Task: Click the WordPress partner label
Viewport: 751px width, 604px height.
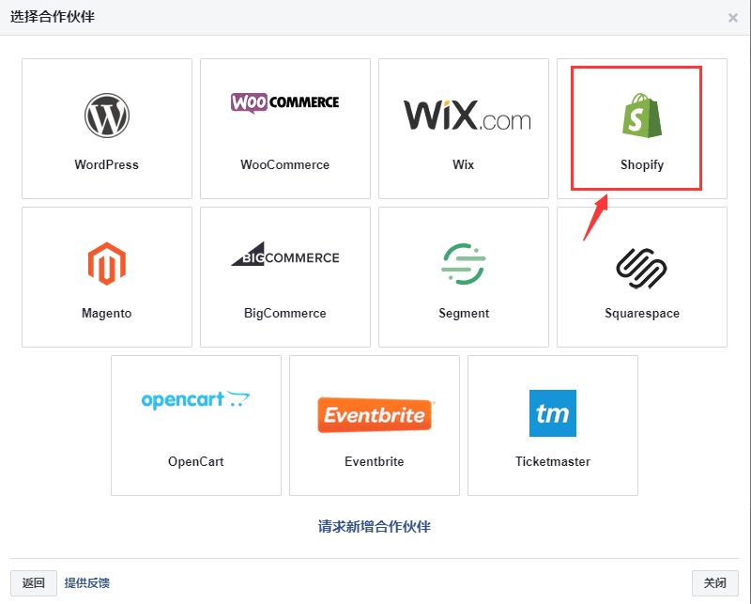Action: pos(107,165)
